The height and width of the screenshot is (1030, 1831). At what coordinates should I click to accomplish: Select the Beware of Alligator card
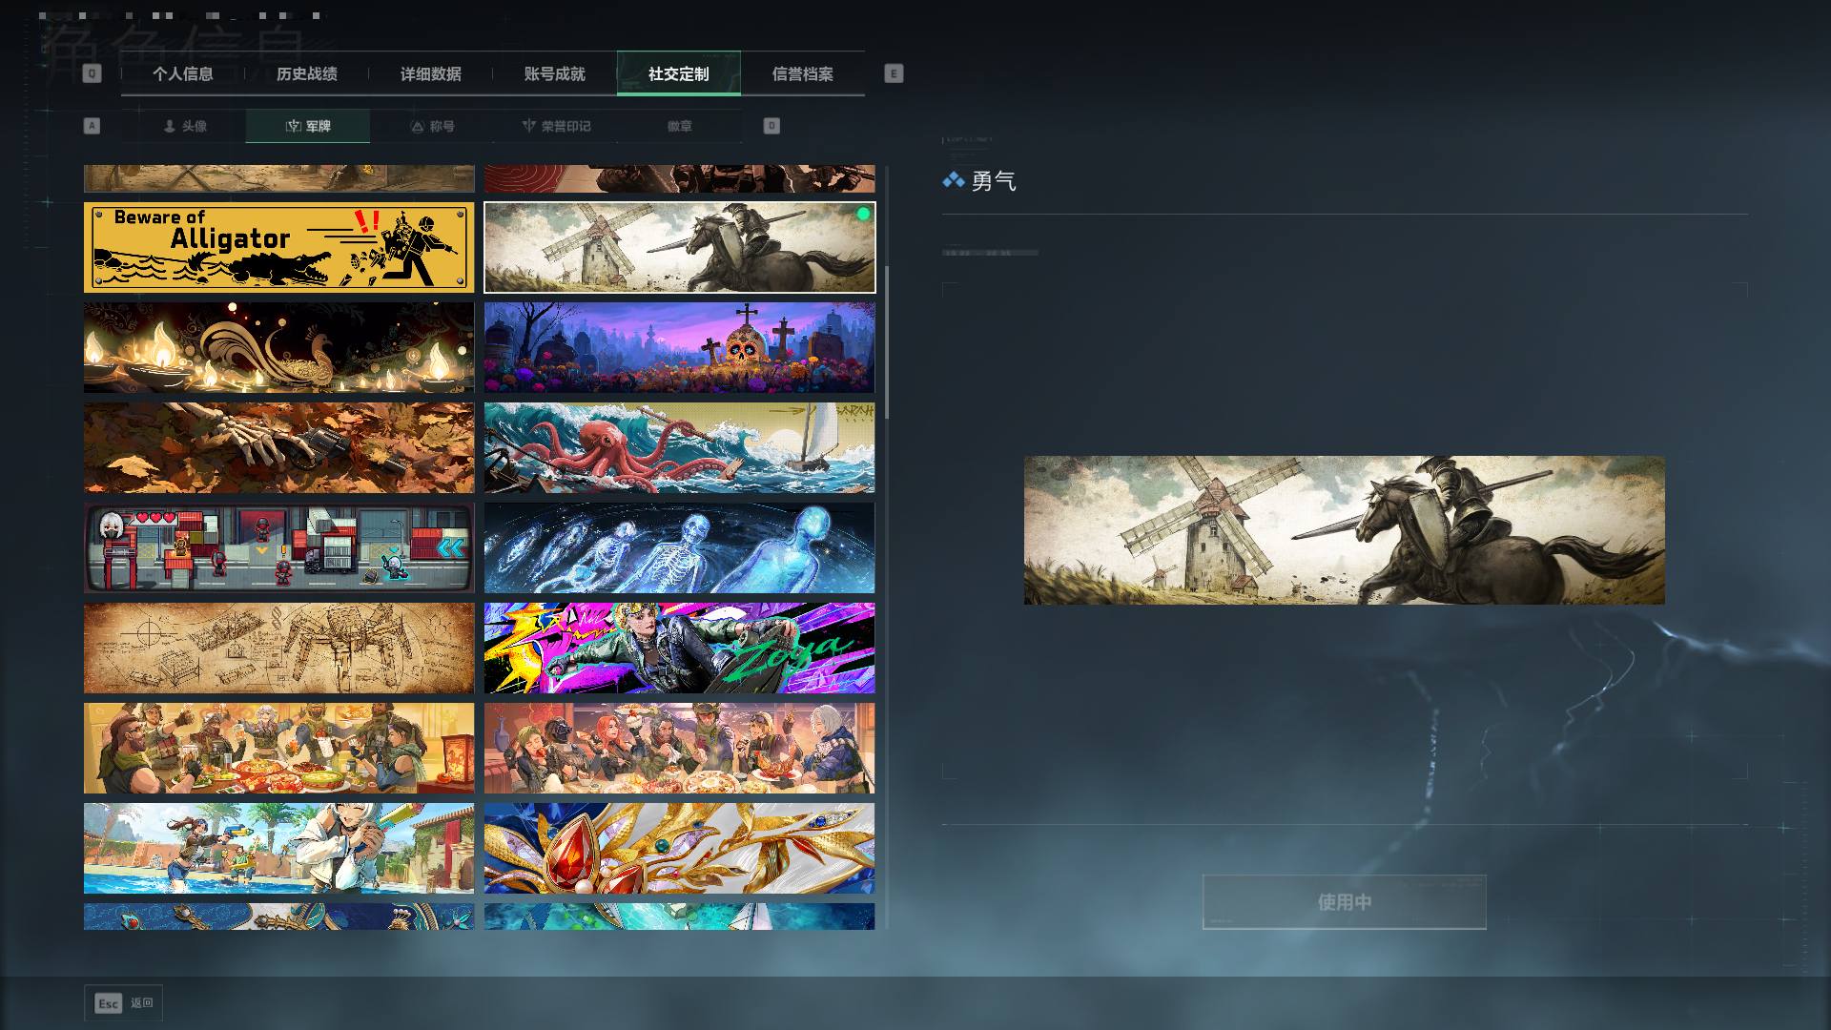coord(278,247)
